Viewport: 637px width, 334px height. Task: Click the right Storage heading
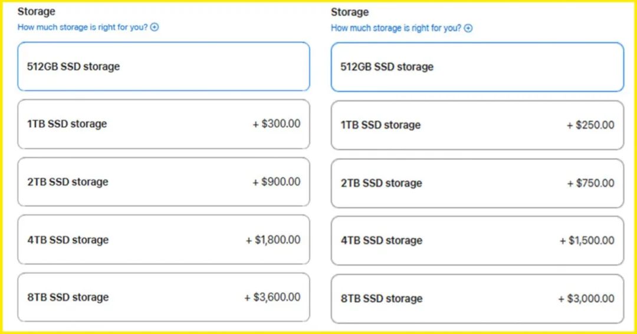click(x=350, y=12)
